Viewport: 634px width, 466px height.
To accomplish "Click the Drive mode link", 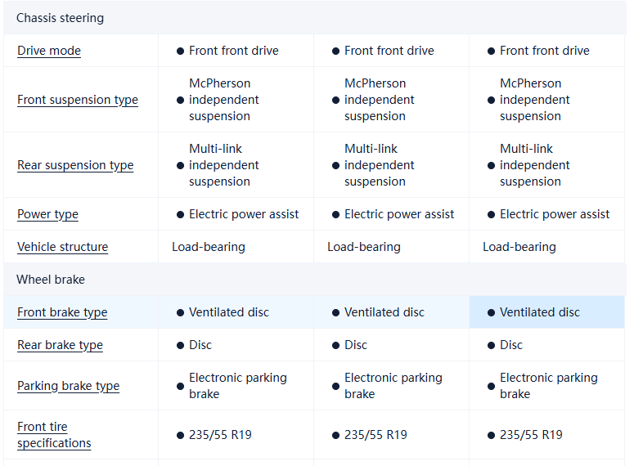I will (x=49, y=51).
